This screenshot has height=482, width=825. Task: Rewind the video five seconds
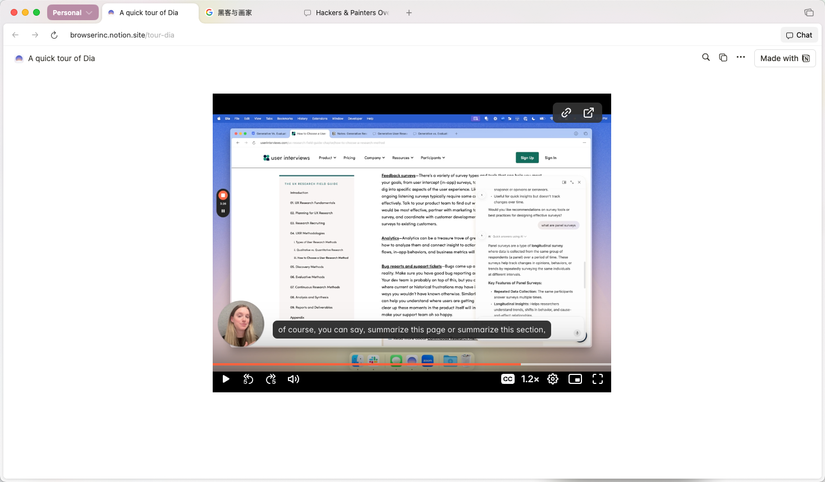point(248,379)
